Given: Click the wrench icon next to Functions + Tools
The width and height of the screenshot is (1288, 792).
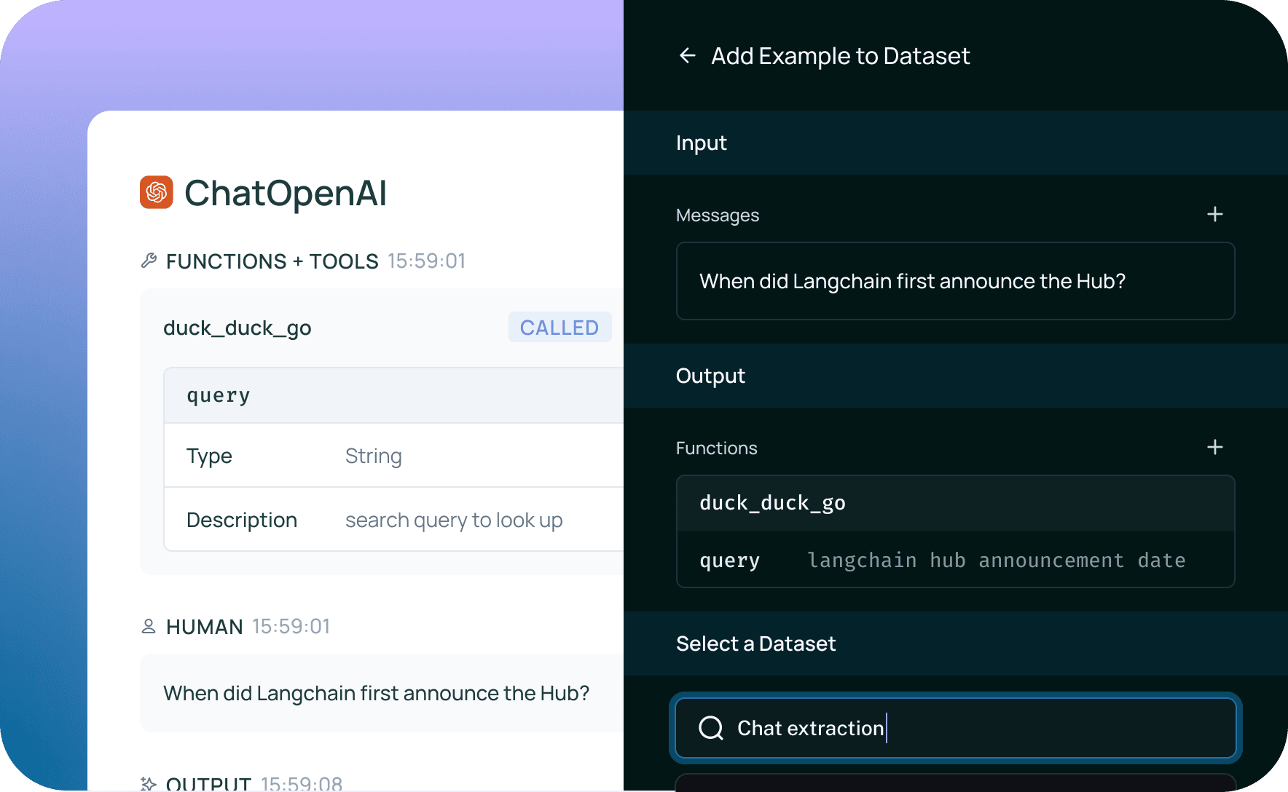Looking at the screenshot, I should click(x=149, y=261).
